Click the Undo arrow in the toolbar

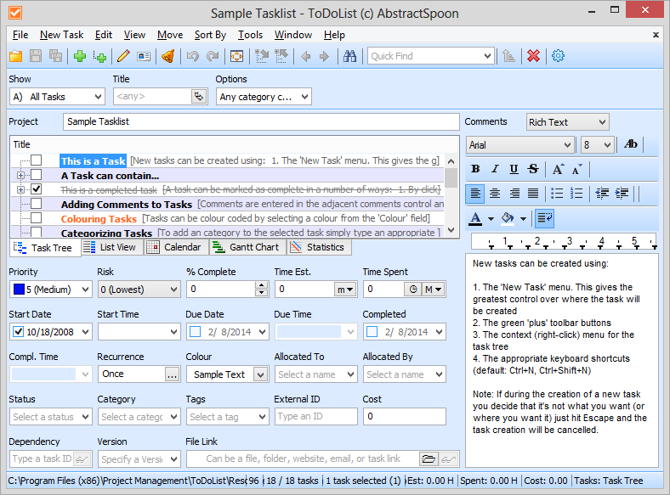[193, 56]
